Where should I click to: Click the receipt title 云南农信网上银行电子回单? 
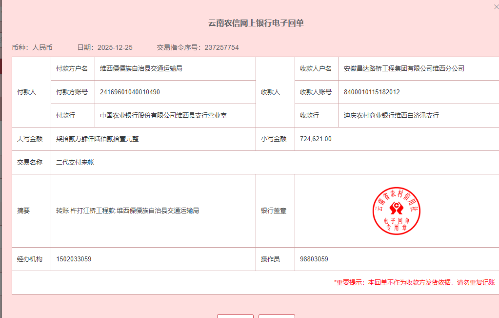(x=256, y=23)
